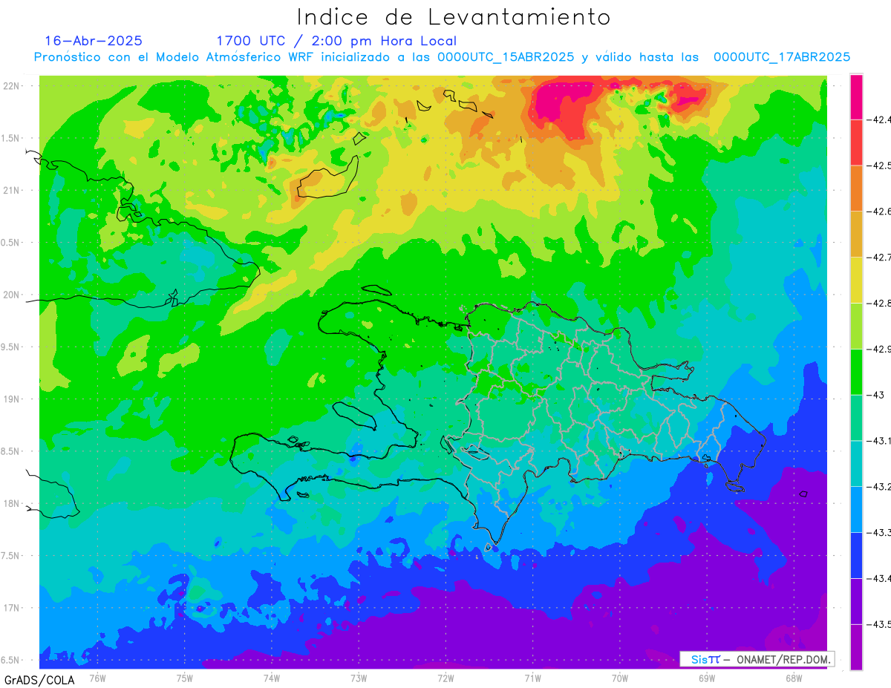Pick the turquoise swatch between -43.1 and -43.2
Image resolution: width=891 pixels, height=688 pixels.
tap(856, 464)
